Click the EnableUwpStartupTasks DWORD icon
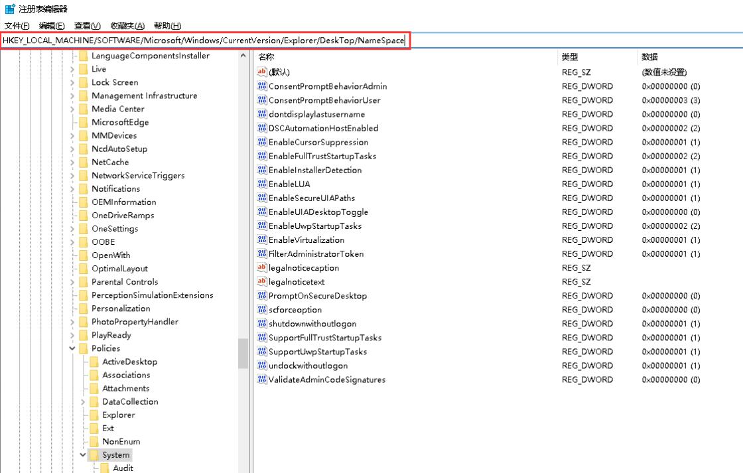The image size is (743, 473). (261, 226)
